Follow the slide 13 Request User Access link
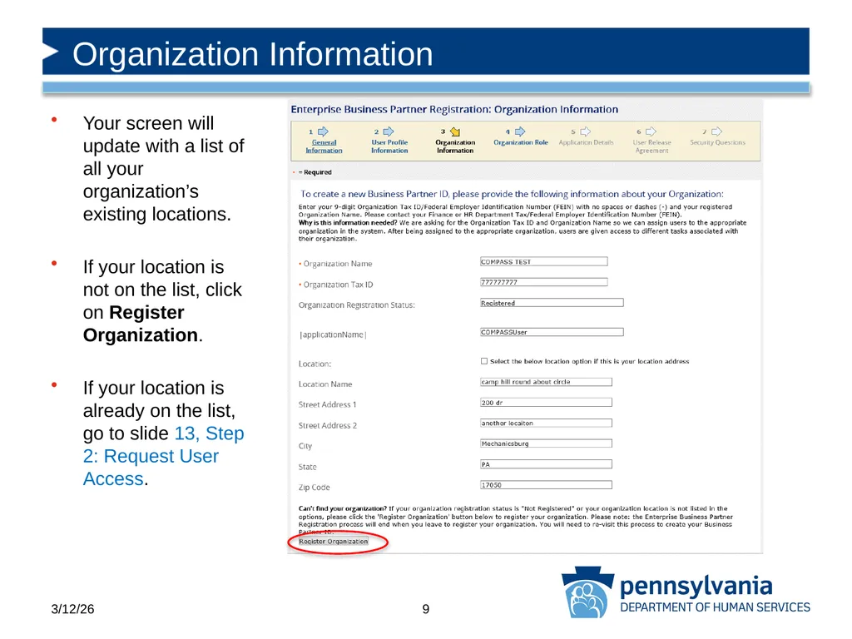This screenshot has width=852, height=639. 163,456
